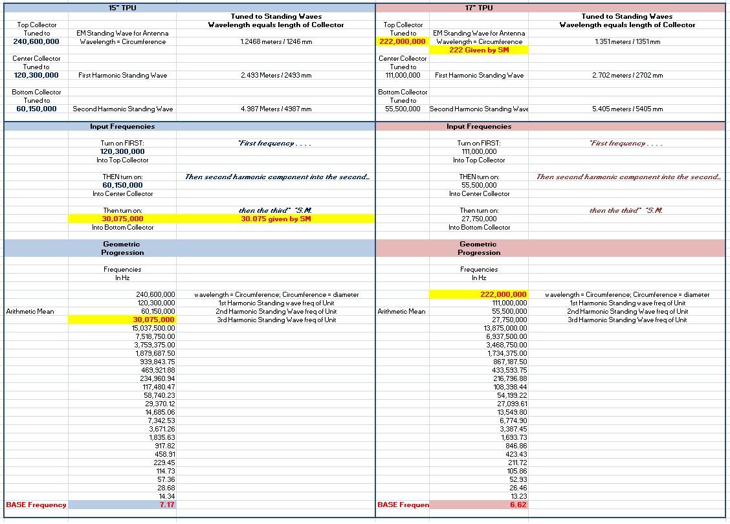This screenshot has width=730, height=524.
Task: Select the "4.987 Meters / 4987 mm" cell
Action: (x=276, y=109)
